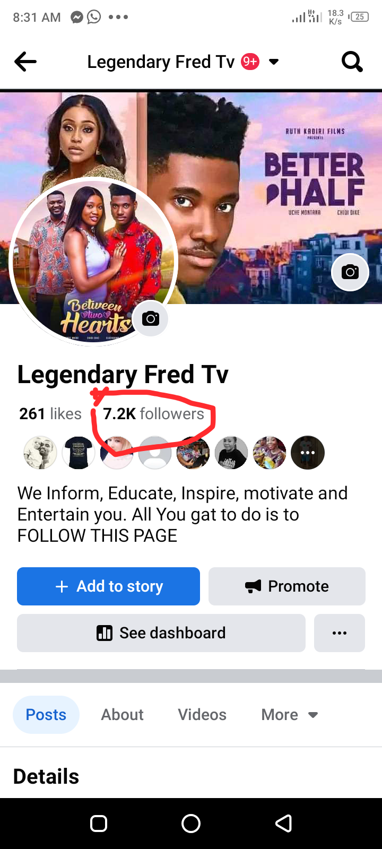Open the search magnifier icon
This screenshot has width=382, height=849.
coord(352,62)
